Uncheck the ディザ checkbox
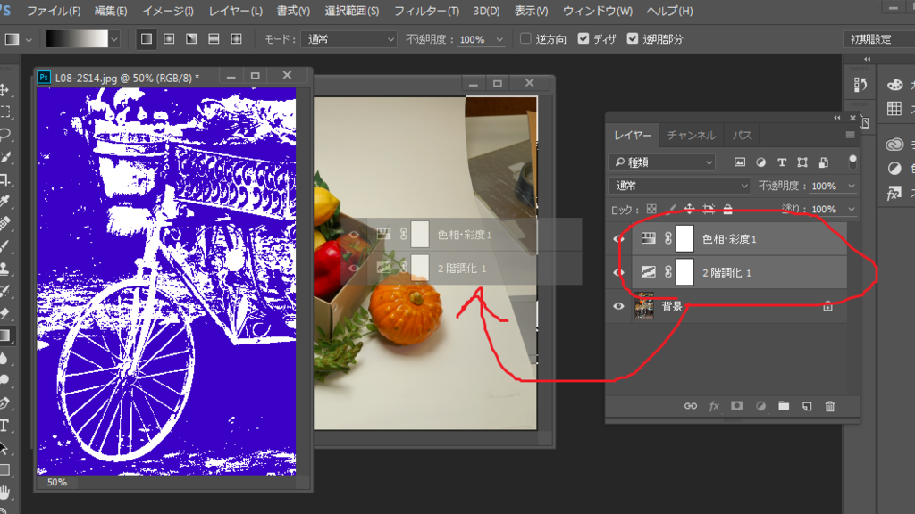The width and height of the screenshot is (915, 514). (x=583, y=38)
